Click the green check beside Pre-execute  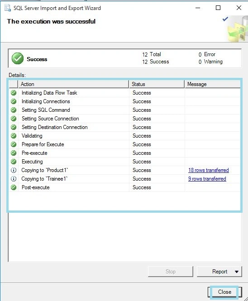pyautogui.click(x=14, y=153)
